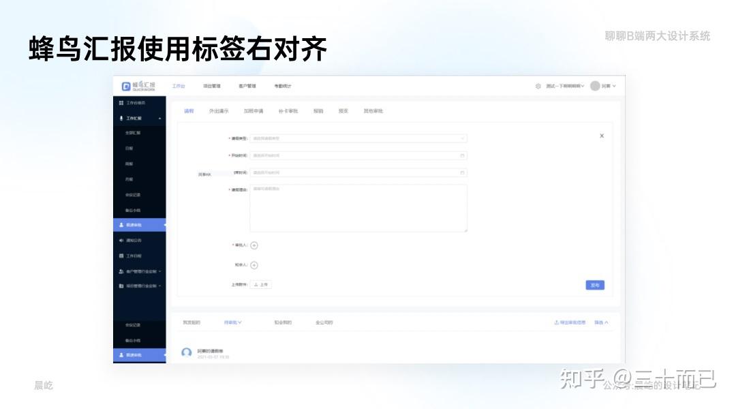The image size is (736, 409).
Task: Show the 全公司的 list tab
Action: click(x=324, y=322)
